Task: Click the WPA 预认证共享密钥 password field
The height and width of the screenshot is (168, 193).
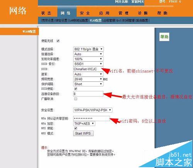Action: click(x=91, y=118)
